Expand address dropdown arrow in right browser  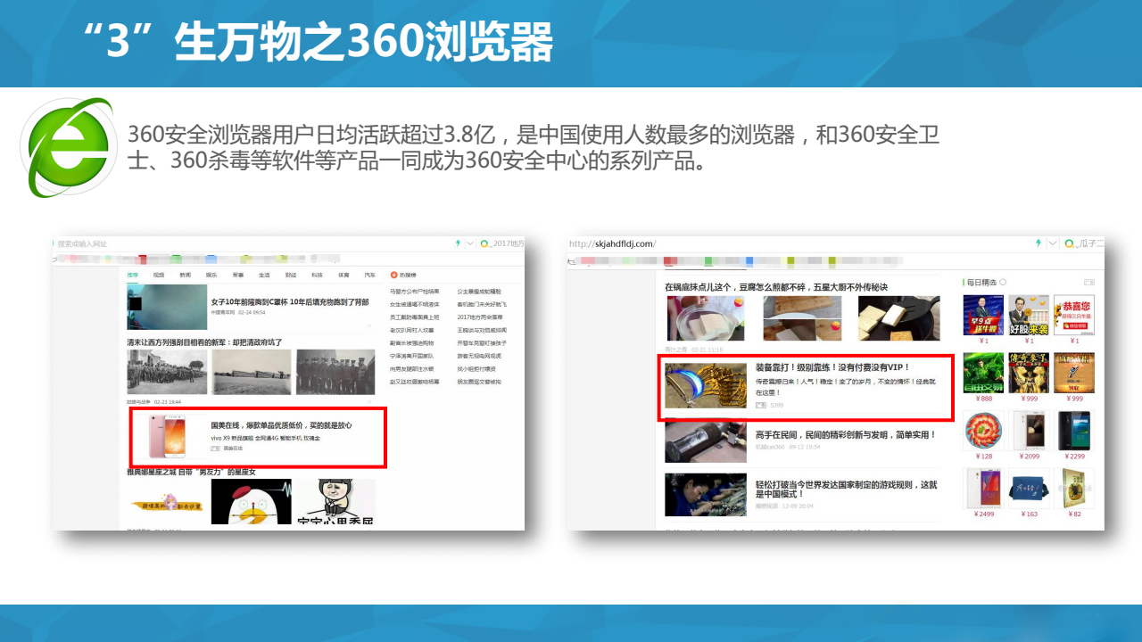click(1052, 243)
